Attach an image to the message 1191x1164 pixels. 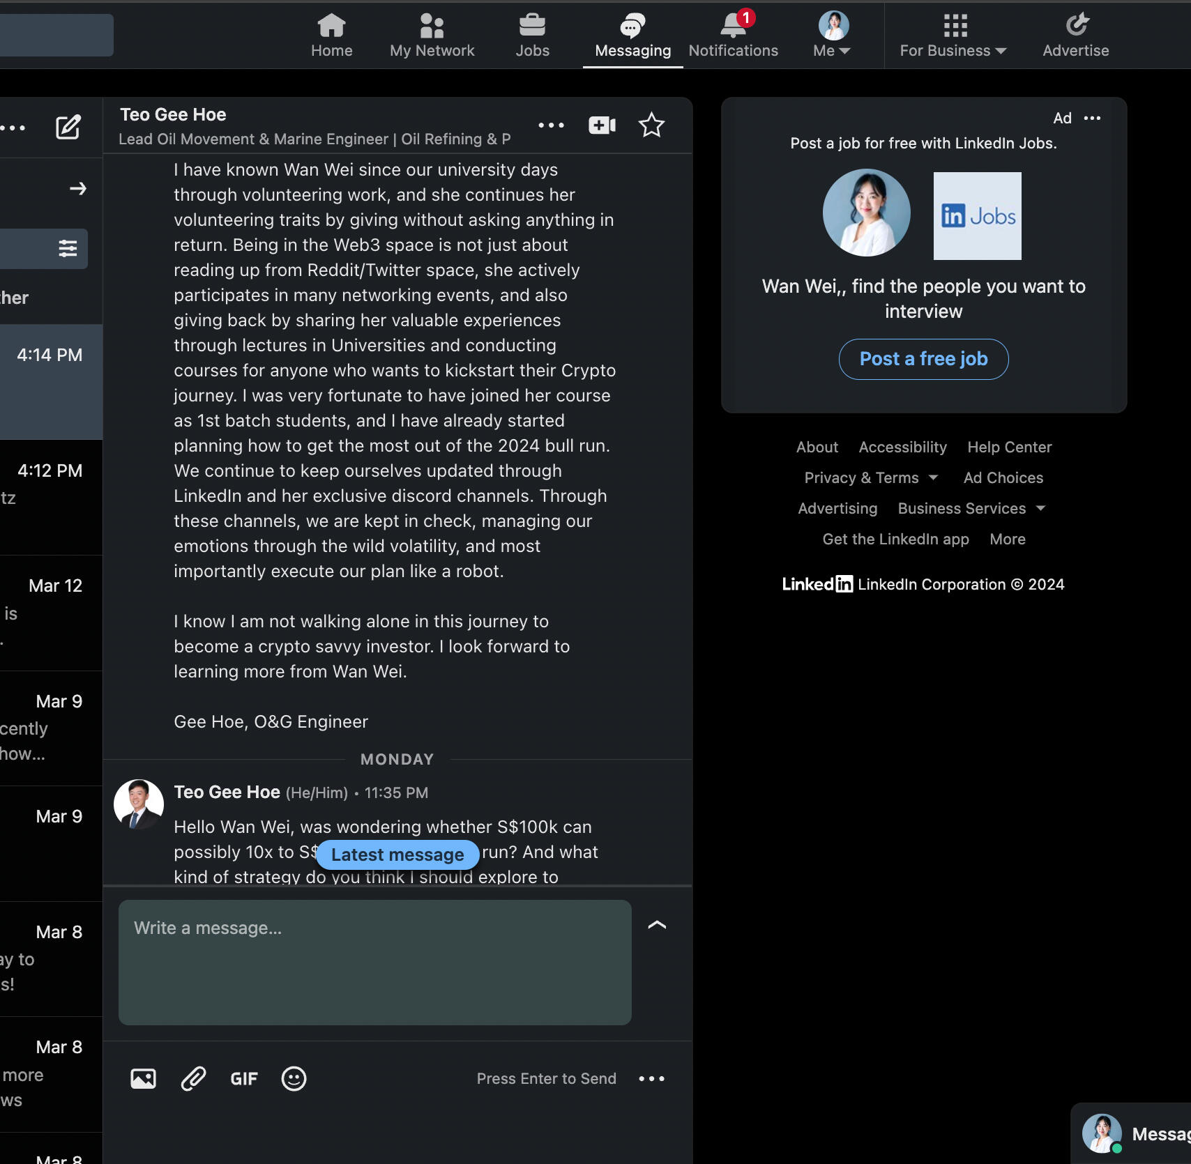(143, 1078)
